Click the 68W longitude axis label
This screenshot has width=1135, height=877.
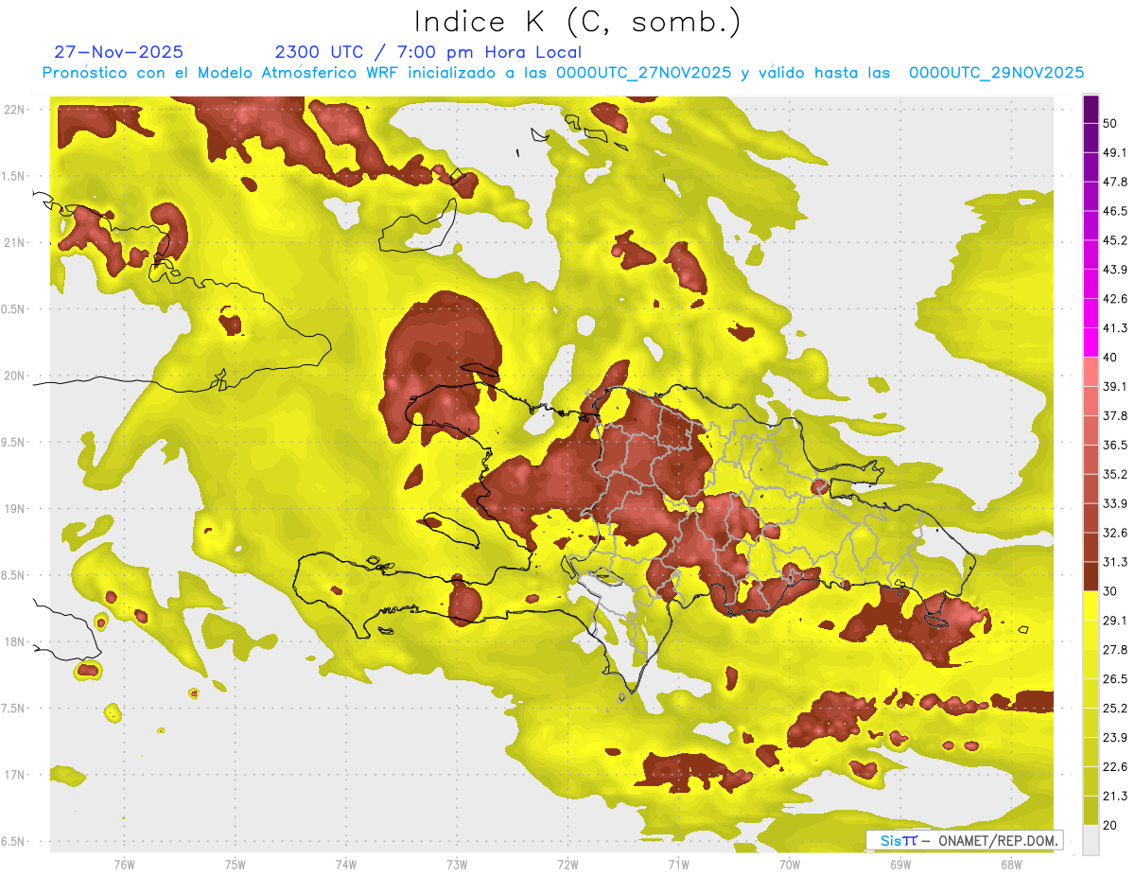point(1010,864)
